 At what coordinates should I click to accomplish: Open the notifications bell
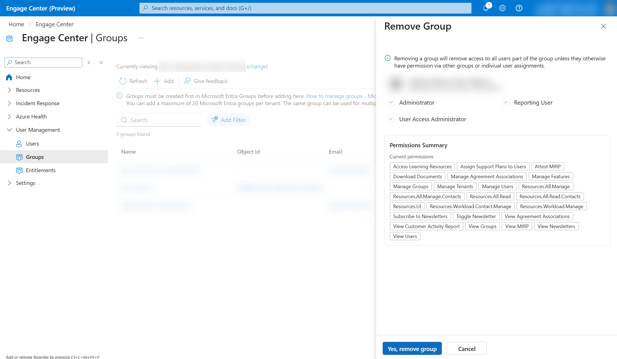[x=486, y=8]
